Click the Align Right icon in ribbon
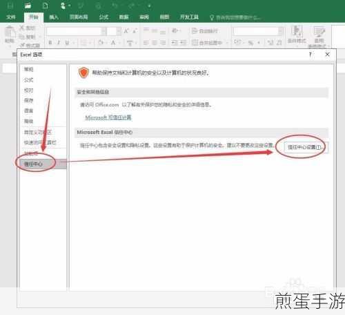 coord(163,43)
